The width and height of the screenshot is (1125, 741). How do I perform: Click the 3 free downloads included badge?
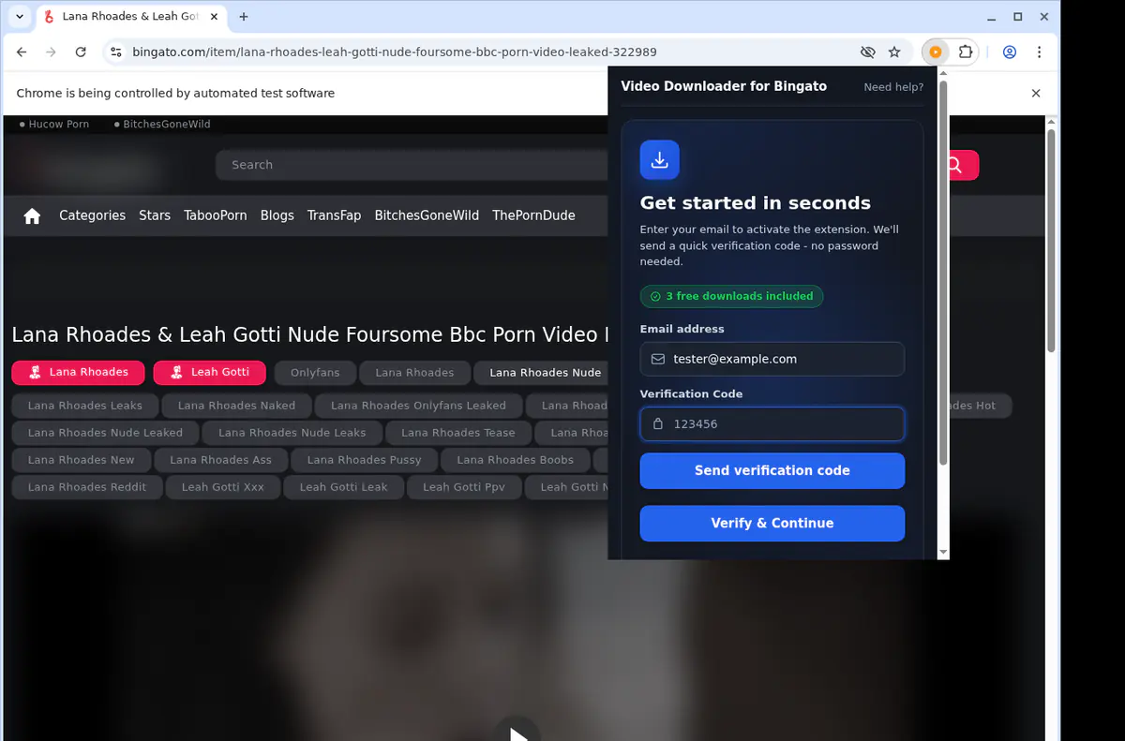click(x=731, y=296)
